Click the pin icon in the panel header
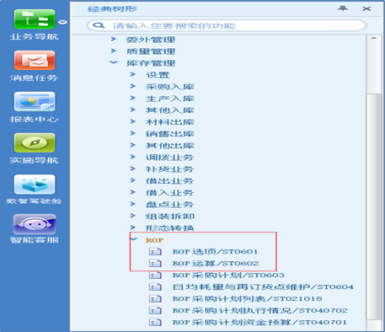 point(343,8)
